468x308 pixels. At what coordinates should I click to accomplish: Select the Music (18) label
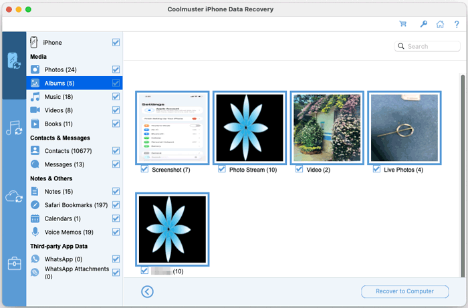click(59, 97)
